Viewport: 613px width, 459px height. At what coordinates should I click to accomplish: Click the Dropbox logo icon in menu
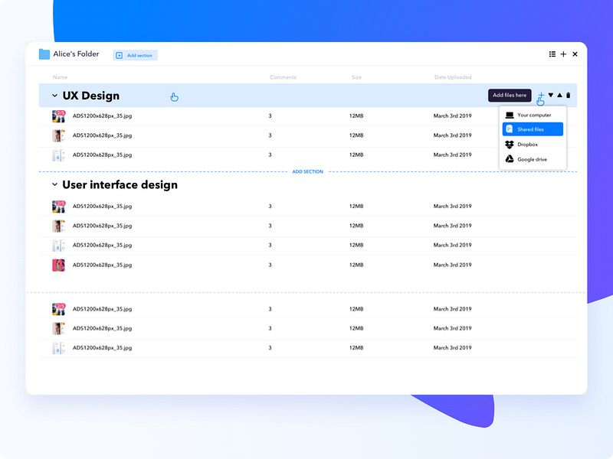click(510, 145)
